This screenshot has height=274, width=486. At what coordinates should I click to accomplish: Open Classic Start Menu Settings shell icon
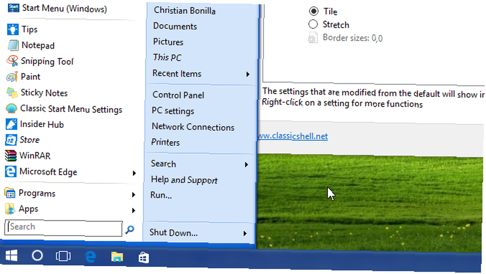point(12,109)
